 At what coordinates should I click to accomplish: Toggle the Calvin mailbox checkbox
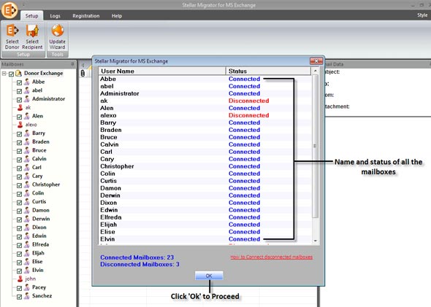[x=19, y=160]
